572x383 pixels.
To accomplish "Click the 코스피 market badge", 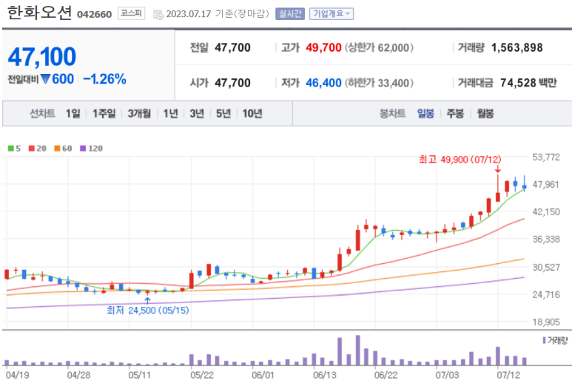I will click(x=132, y=13).
